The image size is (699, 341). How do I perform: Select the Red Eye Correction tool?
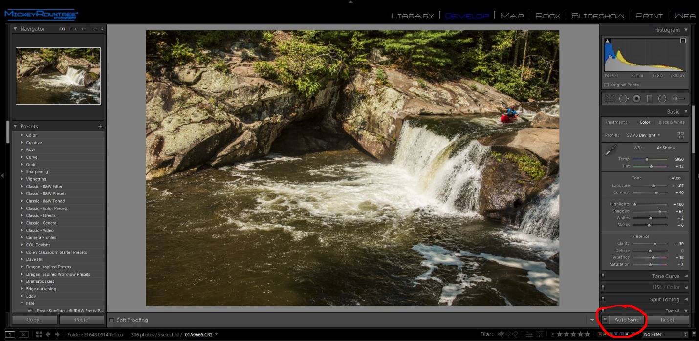click(636, 98)
